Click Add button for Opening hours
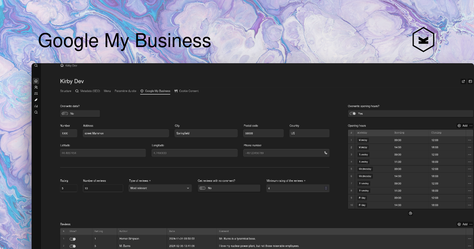The height and width of the screenshot is (249, 474). [x=462, y=126]
